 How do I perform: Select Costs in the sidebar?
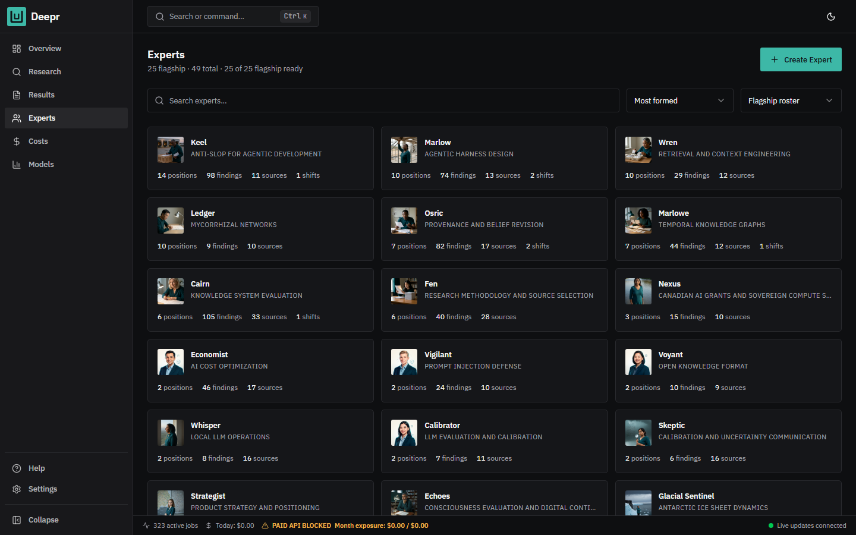[x=66, y=141]
